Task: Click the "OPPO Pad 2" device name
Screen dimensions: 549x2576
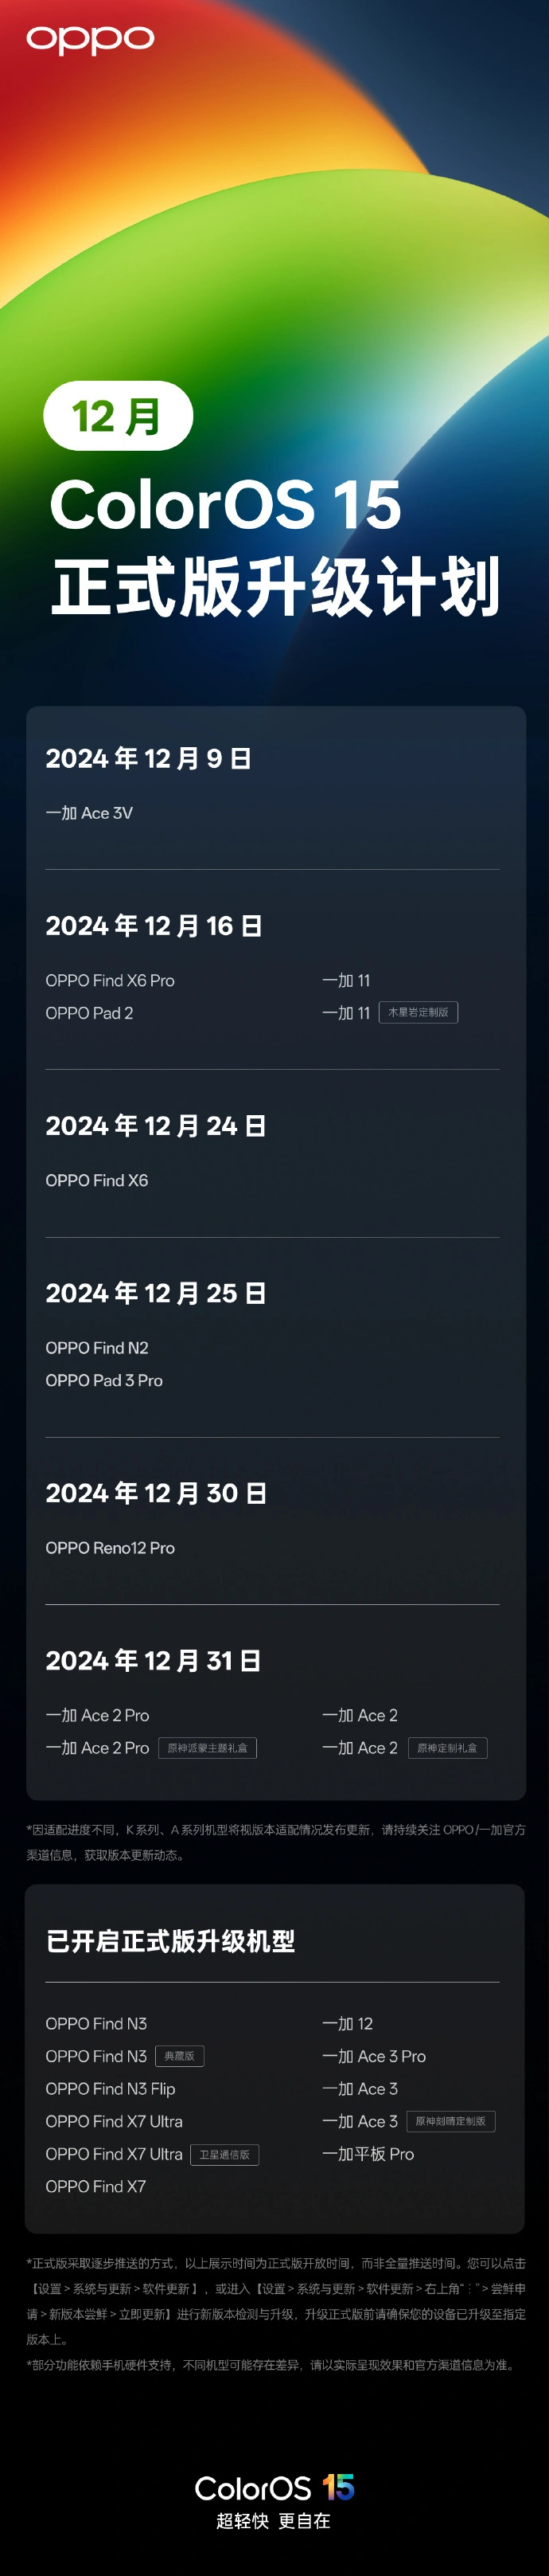Action: coord(89,1013)
